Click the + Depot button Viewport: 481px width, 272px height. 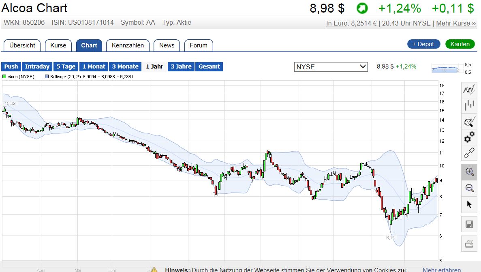click(x=423, y=44)
